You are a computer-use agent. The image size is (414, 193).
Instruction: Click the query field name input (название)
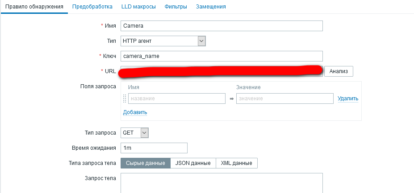(176, 99)
